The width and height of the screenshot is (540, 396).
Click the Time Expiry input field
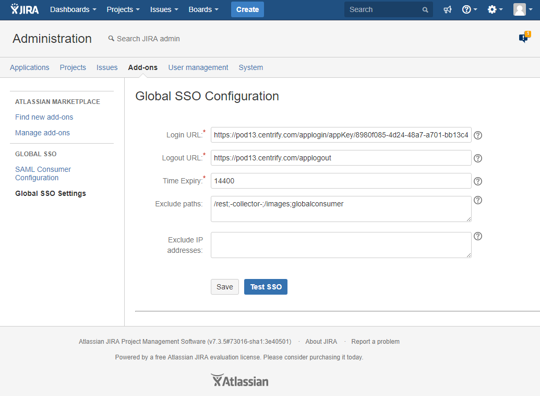pyautogui.click(x=341, y=181)
